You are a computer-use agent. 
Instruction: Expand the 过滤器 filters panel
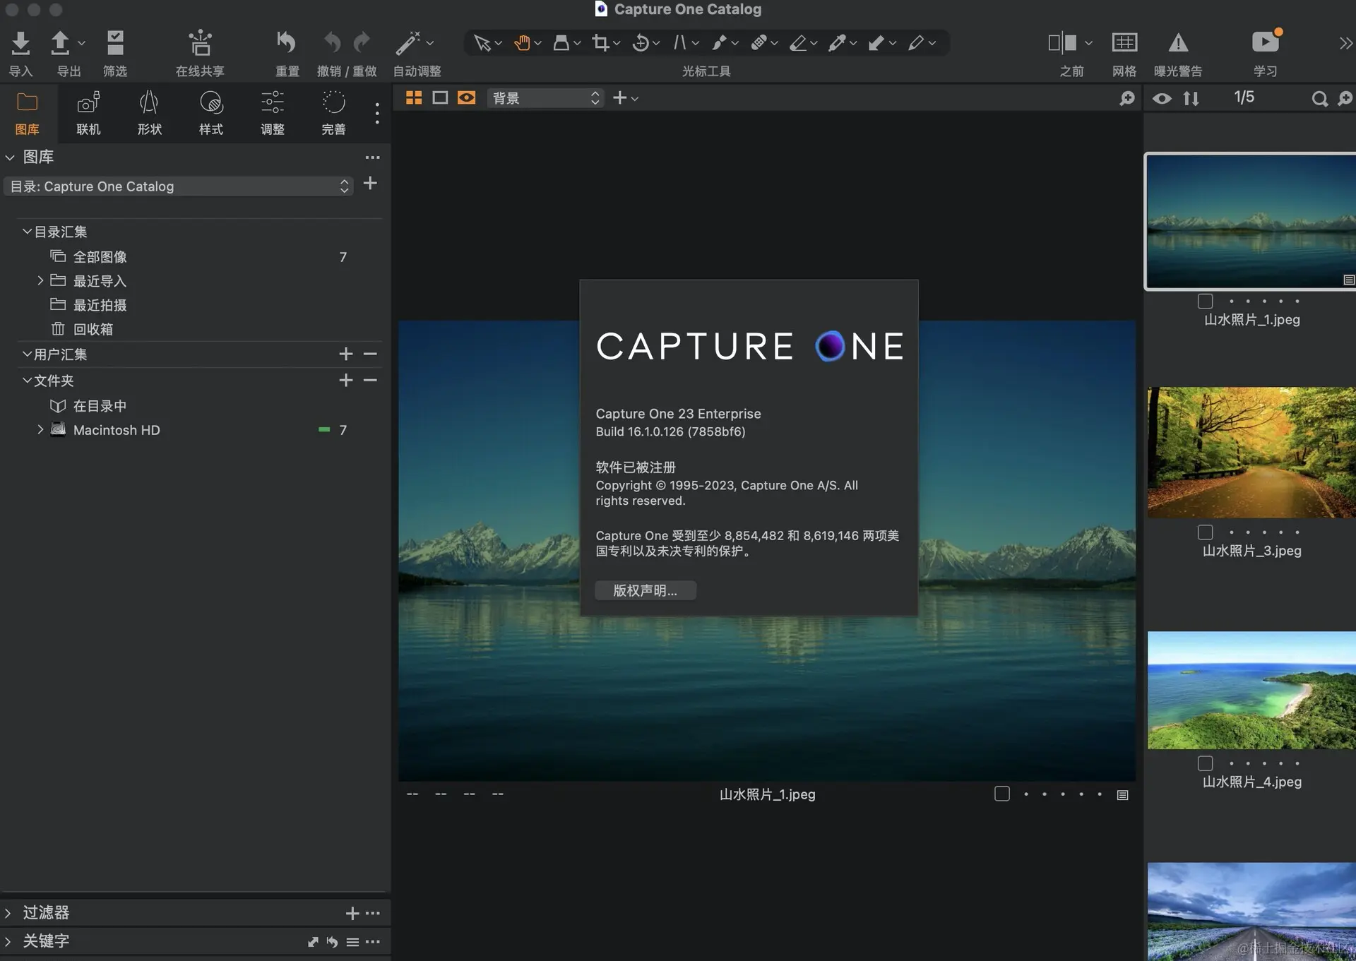click(8, 913)
